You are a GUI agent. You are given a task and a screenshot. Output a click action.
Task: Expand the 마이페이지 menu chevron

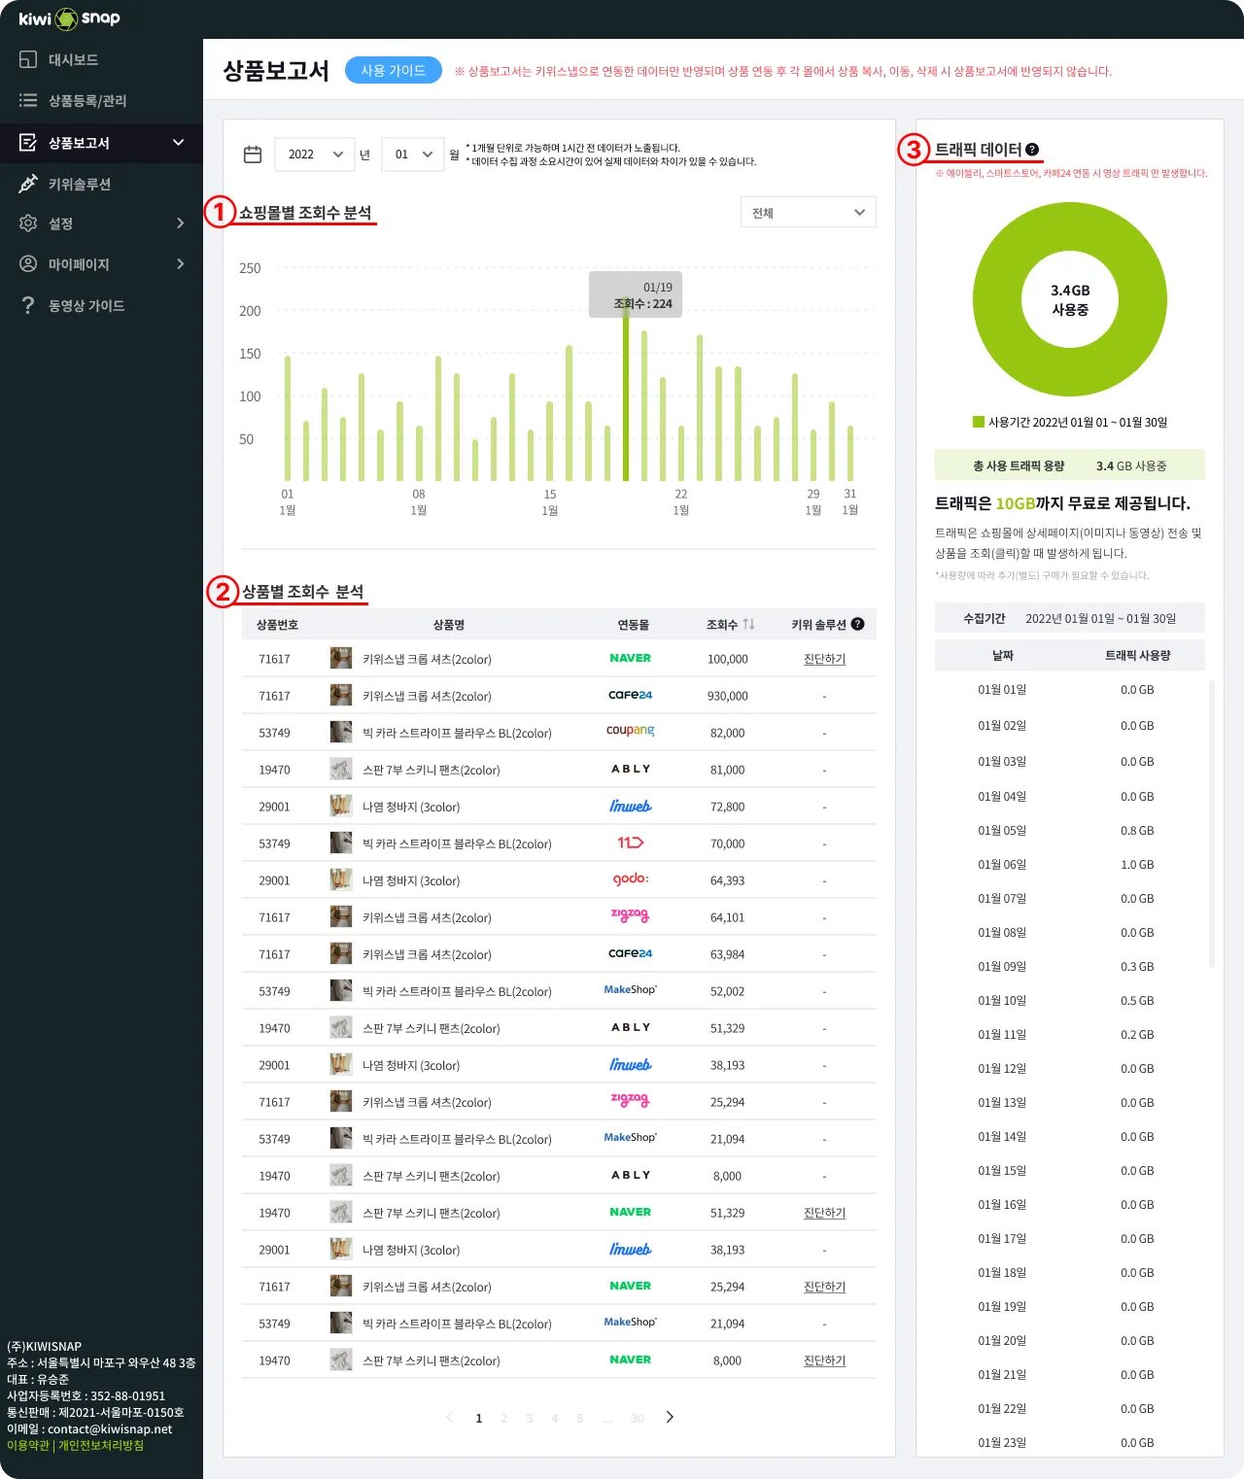180,264
